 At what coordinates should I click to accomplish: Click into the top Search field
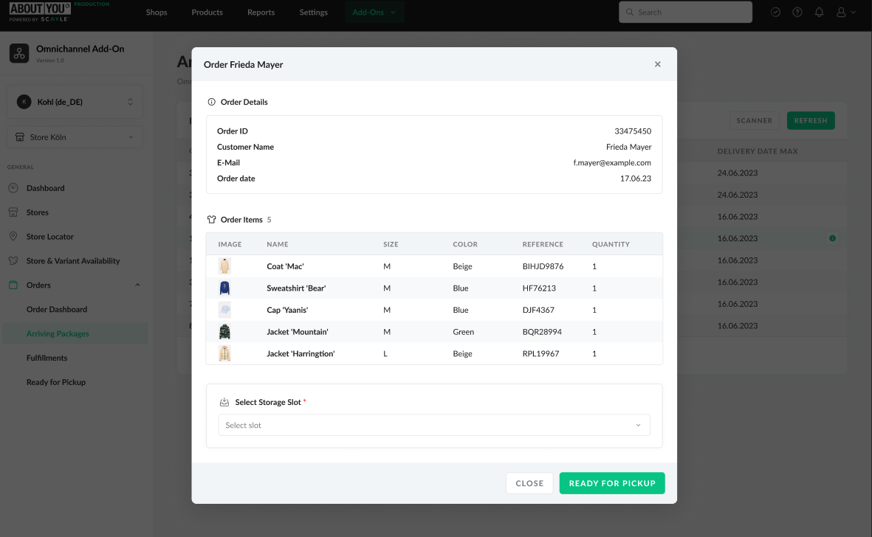[685, 13]
